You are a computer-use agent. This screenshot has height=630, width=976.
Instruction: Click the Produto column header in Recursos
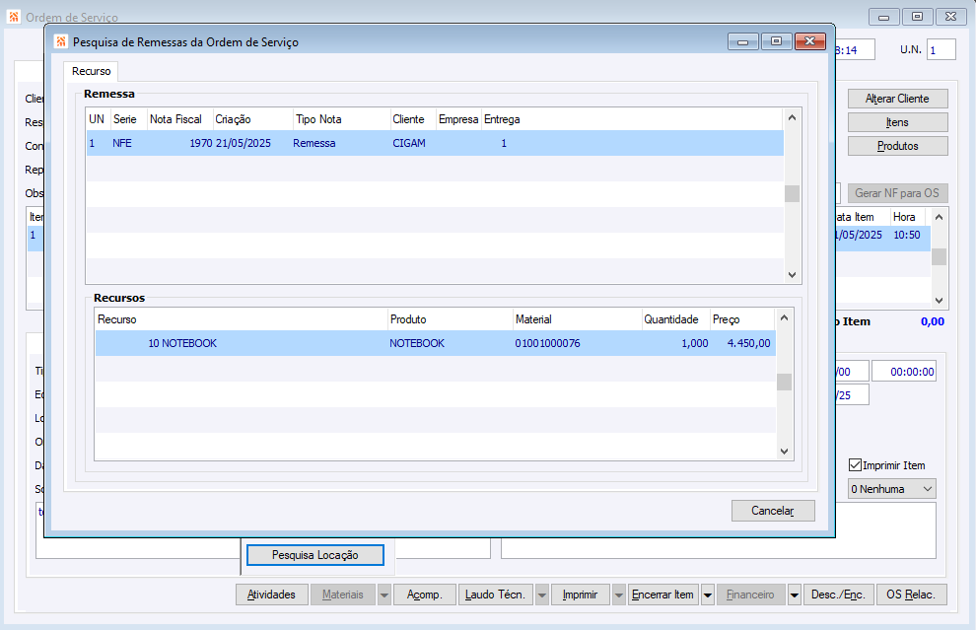click(x=450, y=319)
